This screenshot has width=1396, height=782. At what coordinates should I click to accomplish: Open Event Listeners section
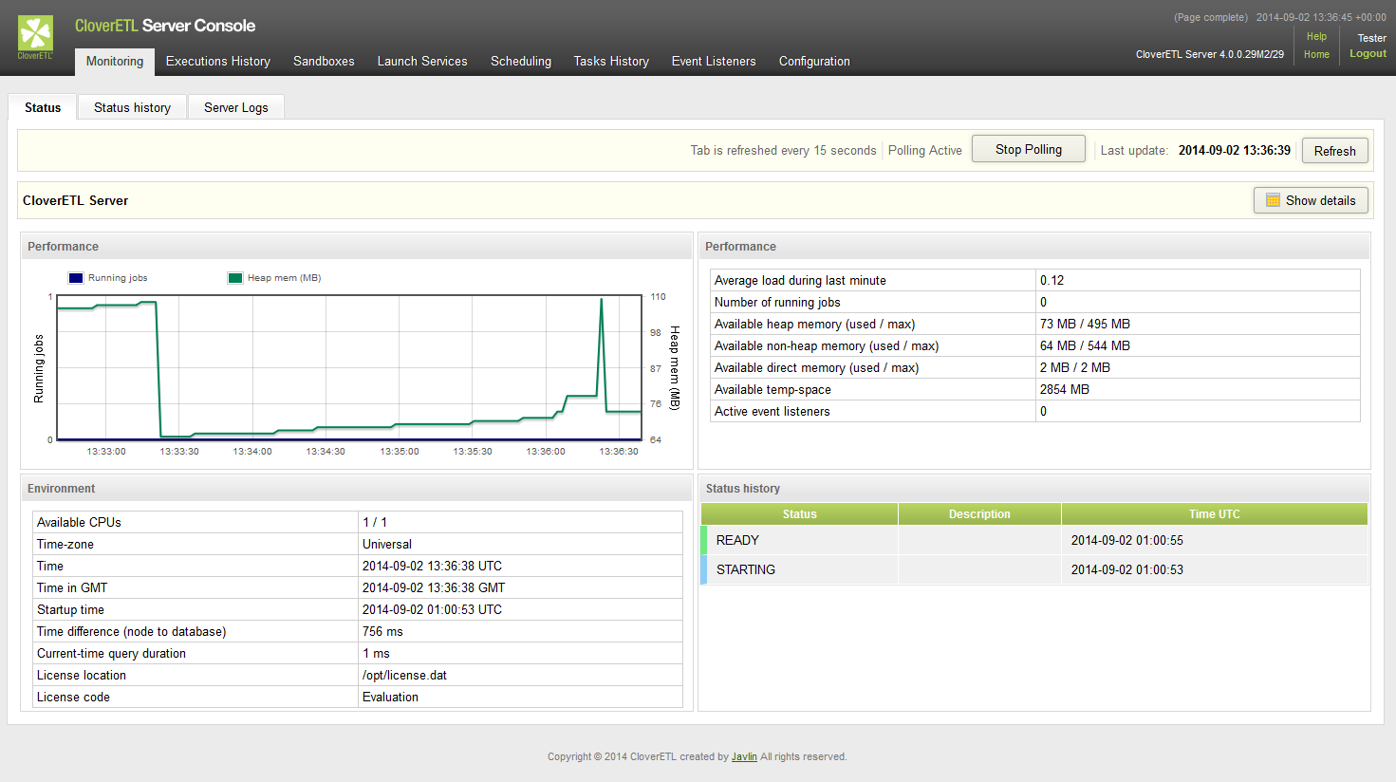pyautogui.click(x=714, y=61)
